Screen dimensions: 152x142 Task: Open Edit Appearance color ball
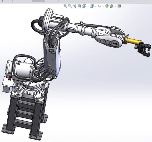click(x=107, y=6)
